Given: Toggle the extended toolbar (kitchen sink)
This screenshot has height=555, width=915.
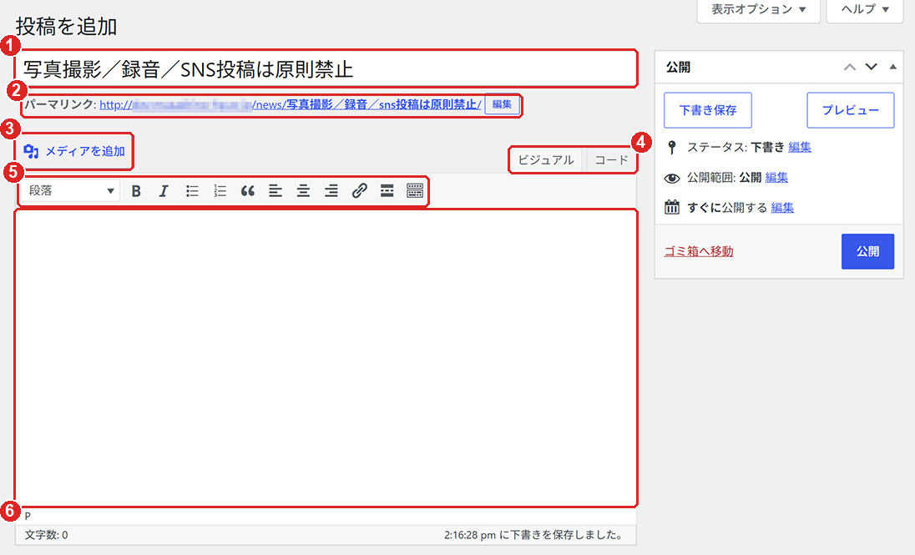Looking at the screenshot, I should coord(415,191).
